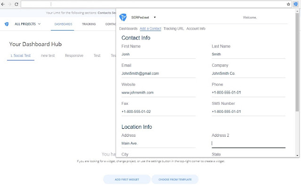Click the Address field with Main Ave.

[158, 143]
